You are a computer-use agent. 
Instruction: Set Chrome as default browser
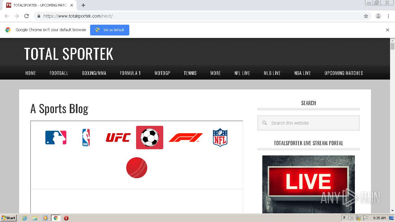click(x=110, y=30)
